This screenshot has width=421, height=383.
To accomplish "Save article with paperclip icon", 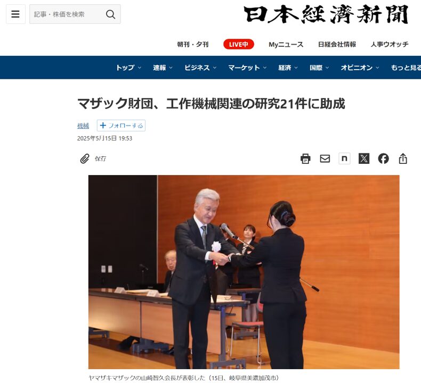I will (x=93, y=159).
